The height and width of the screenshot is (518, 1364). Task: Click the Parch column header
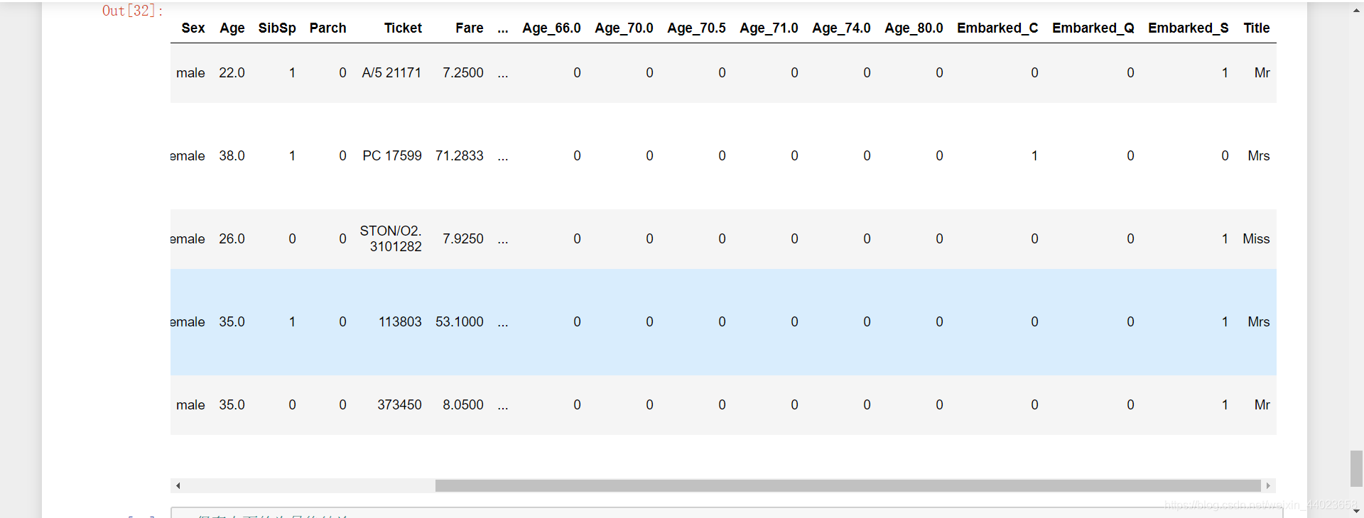tap(328, 28)
